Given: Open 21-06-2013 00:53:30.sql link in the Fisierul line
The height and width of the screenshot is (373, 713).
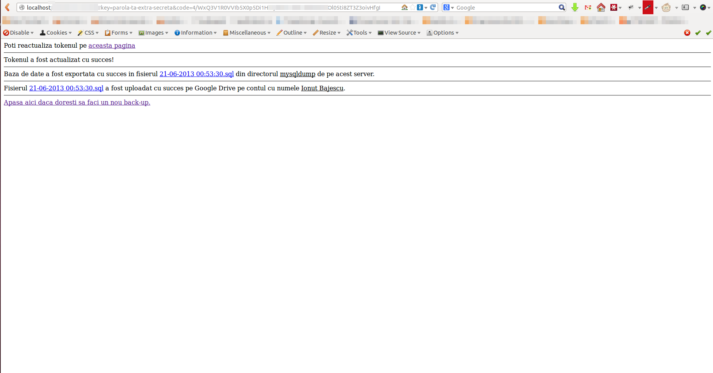Looking at the screenshot, I should tap(66, 88).
